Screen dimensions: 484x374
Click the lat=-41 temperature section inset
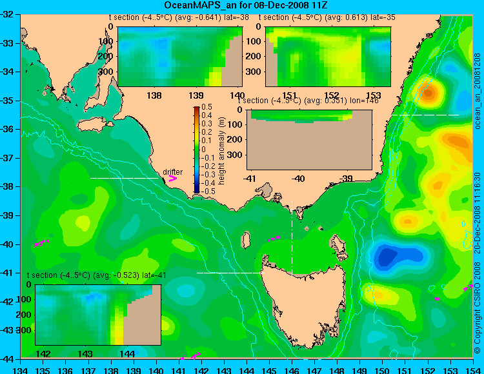98,315
